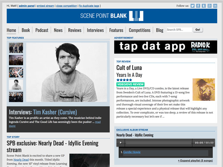
Task: Go to the Home tab
Action: (x=11, y=30)
